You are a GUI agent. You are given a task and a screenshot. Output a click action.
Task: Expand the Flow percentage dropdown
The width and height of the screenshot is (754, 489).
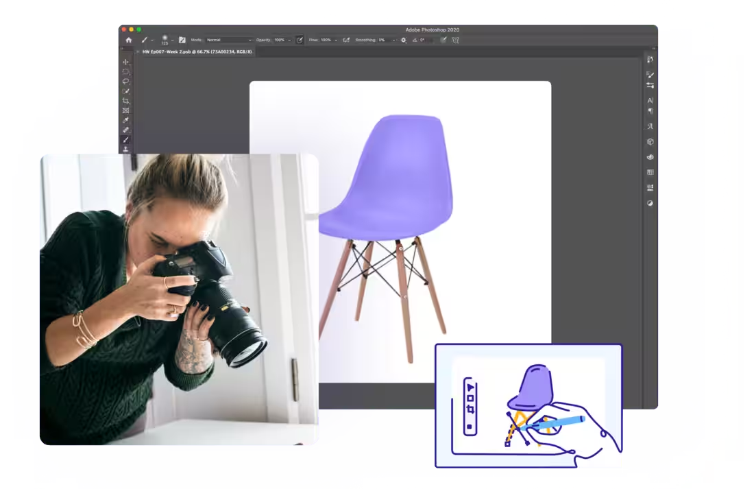tap(336, 40)
